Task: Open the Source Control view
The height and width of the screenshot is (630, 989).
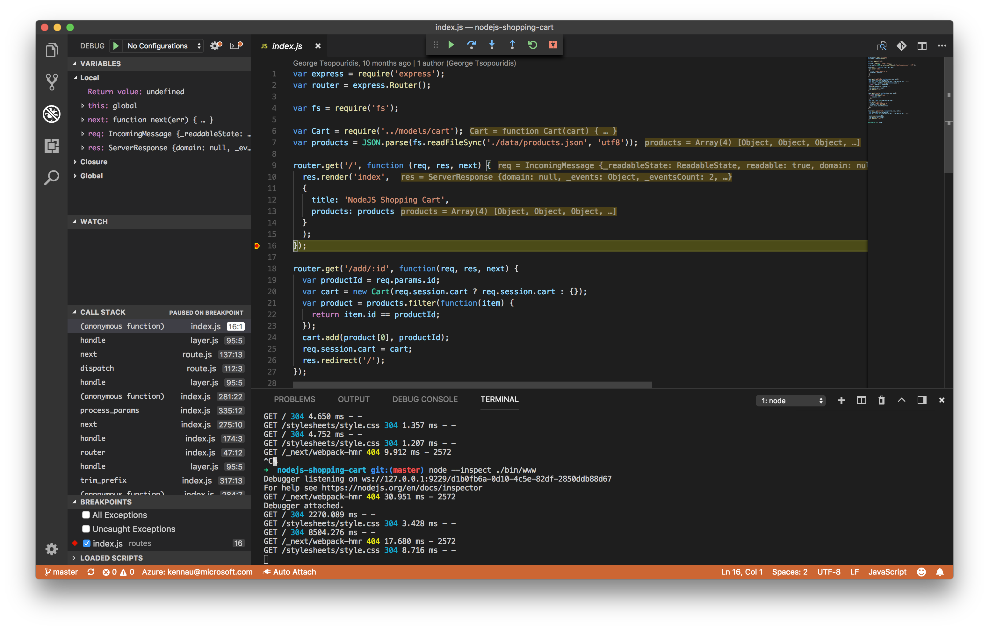Action: pyautogui.click(x=52, y=82)
